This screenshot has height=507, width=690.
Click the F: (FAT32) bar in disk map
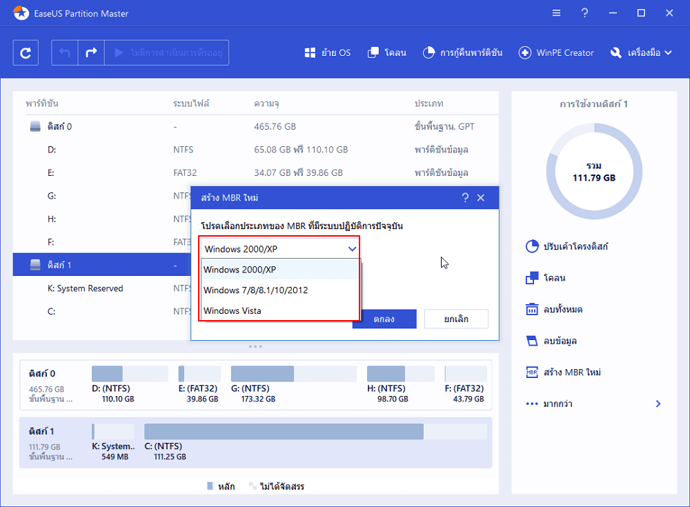coord(466,374)
